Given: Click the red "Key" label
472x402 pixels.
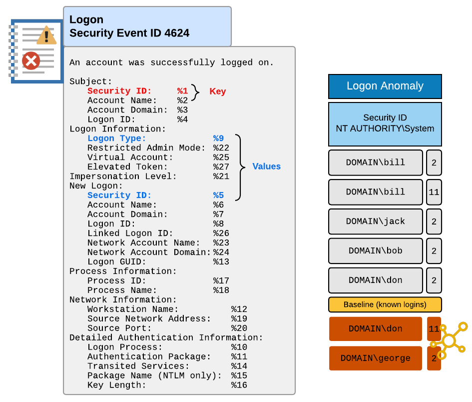Looking at the screenshot, I should coord(218,91).
